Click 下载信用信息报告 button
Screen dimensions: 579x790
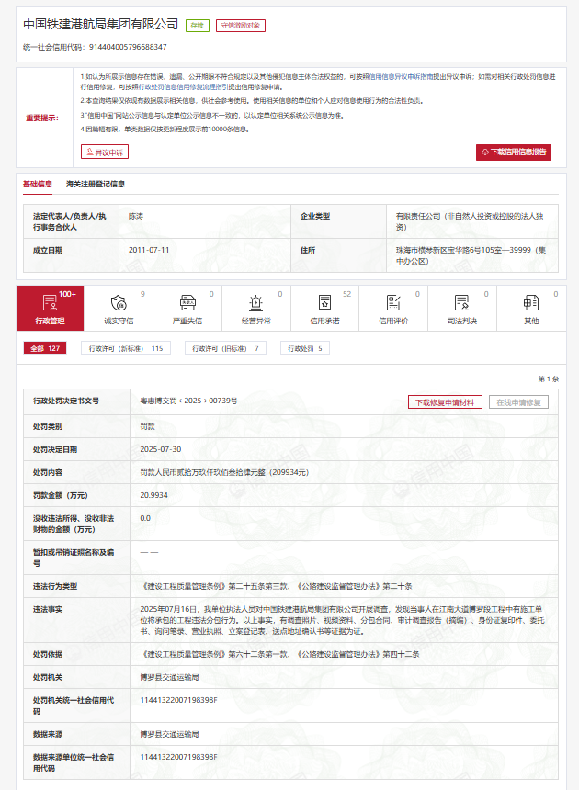[514, 152]
